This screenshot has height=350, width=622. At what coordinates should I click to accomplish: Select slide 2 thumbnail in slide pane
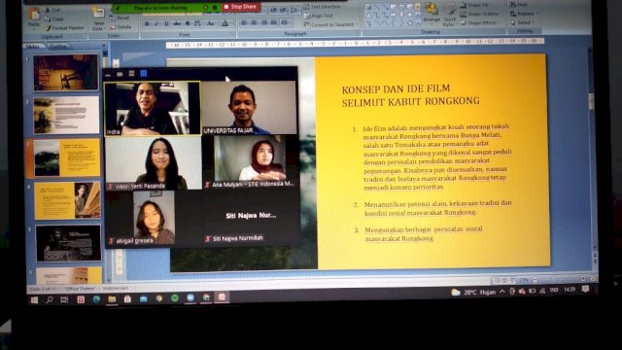click(x=66, y=115)
